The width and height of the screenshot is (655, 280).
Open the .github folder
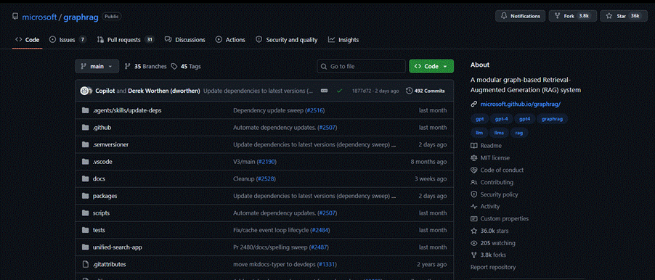(x=102, y=128)
